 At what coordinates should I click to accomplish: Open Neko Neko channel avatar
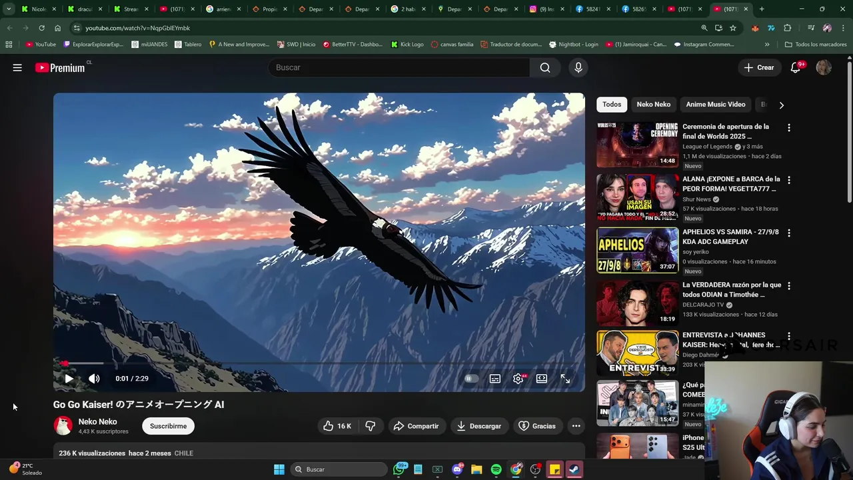(x=63, y=426)
